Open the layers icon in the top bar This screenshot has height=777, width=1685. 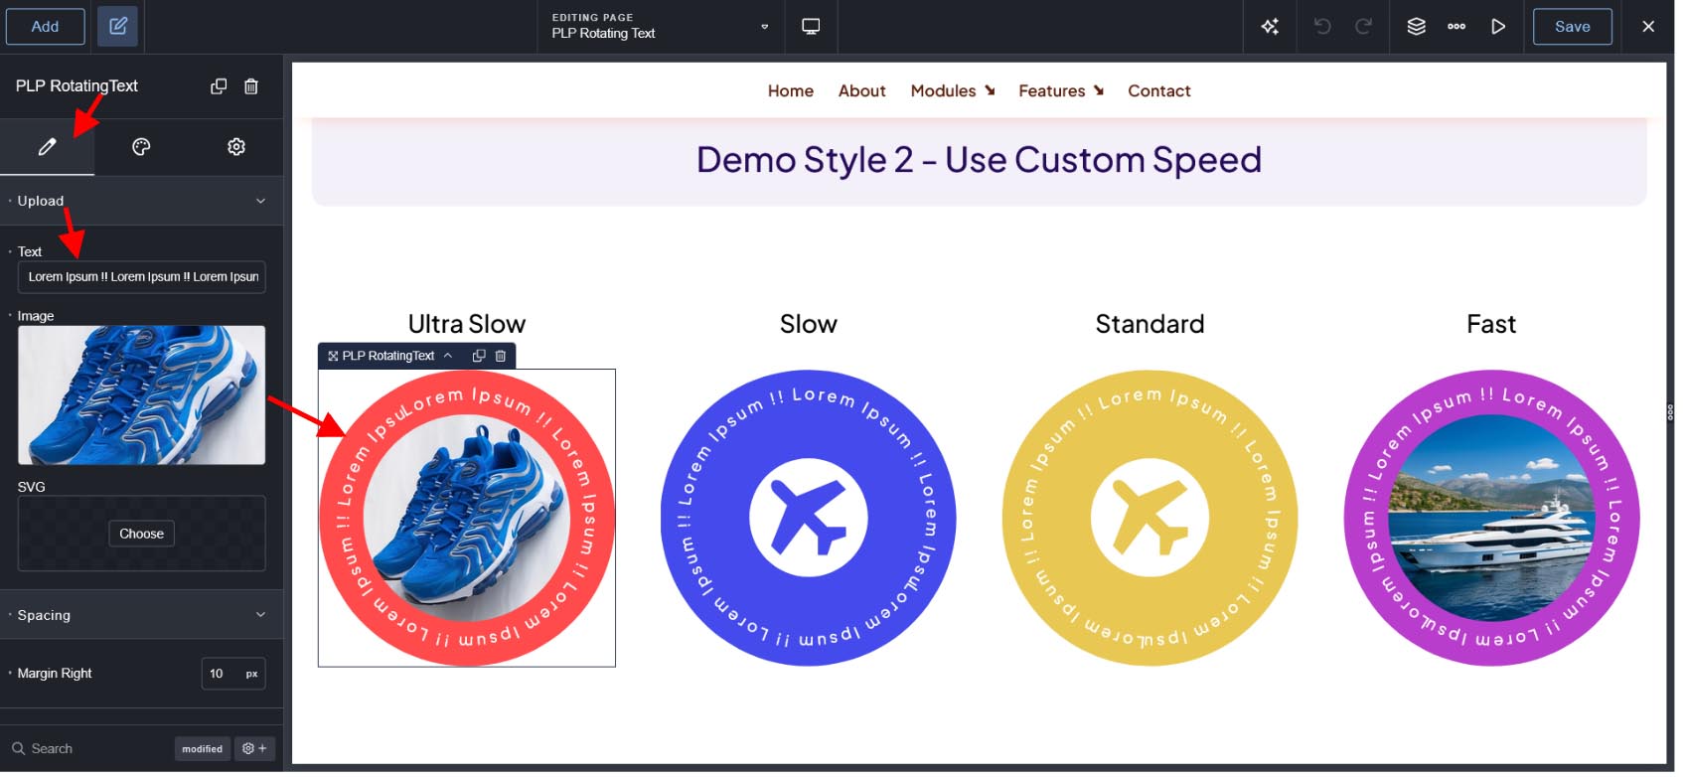[x=1416, y=27]
